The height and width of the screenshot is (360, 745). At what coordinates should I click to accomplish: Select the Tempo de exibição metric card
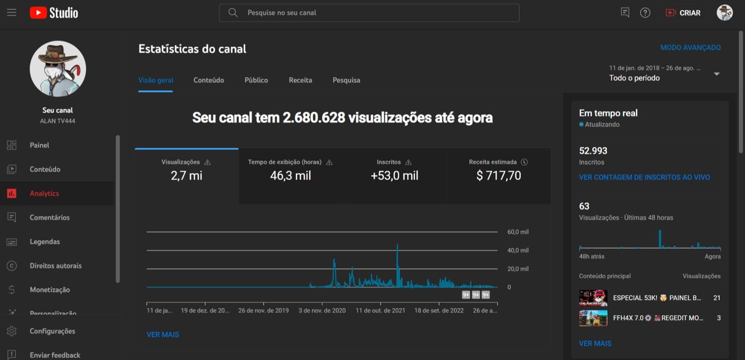tap(291, 176)
